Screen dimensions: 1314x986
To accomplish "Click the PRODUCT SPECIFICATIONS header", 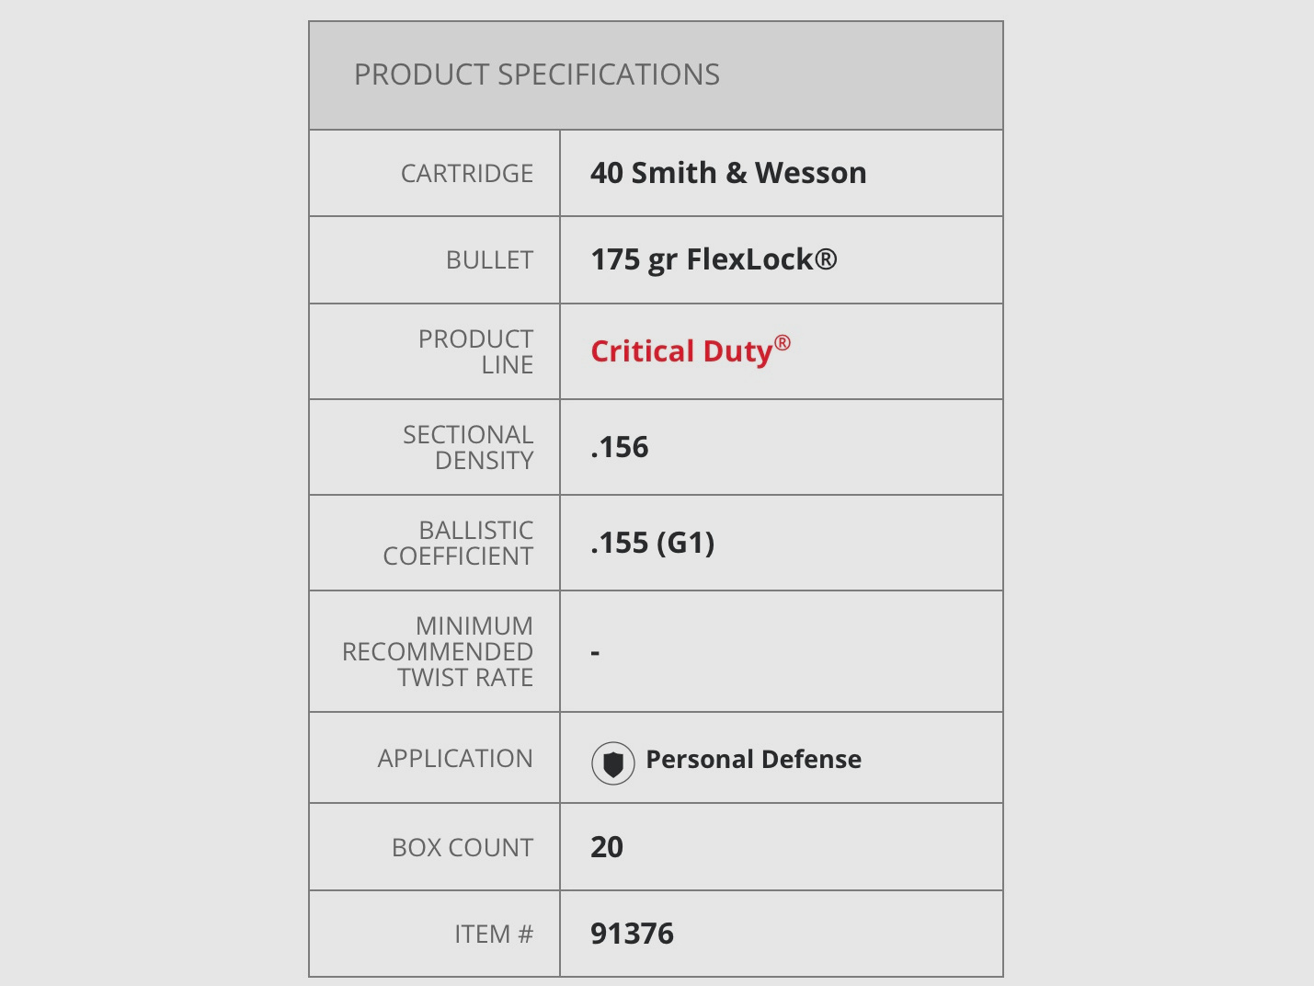I will click(x=537, y=75).
